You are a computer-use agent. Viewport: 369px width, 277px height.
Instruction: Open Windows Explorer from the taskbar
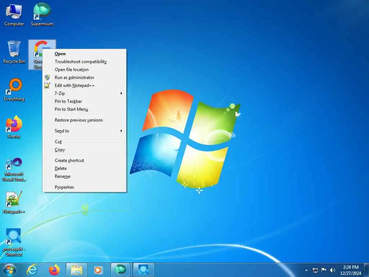coord(77,270)
